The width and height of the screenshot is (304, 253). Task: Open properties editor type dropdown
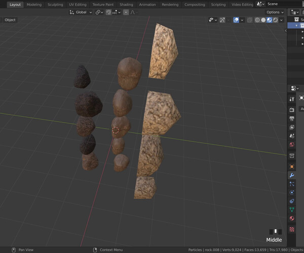[295, 89]
